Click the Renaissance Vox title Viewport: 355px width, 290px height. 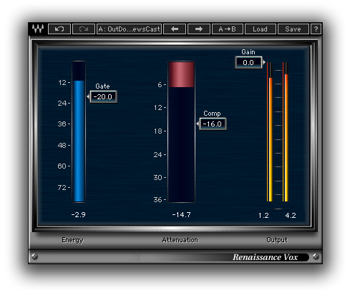pos(266,257)
